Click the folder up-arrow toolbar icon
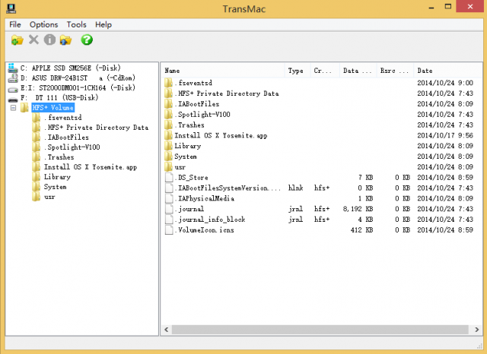The height and width of the screenshot is (354, 487). click(65, 40)
